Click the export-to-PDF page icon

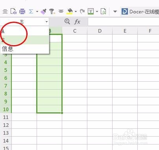[x=13, y=11]
